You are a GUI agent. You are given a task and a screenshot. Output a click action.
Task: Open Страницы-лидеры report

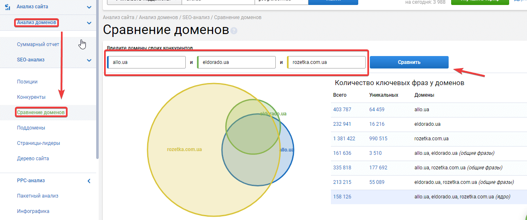click(x=39, y=143)
